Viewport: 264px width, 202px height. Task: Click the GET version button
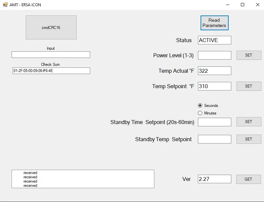tap(248, 179)
